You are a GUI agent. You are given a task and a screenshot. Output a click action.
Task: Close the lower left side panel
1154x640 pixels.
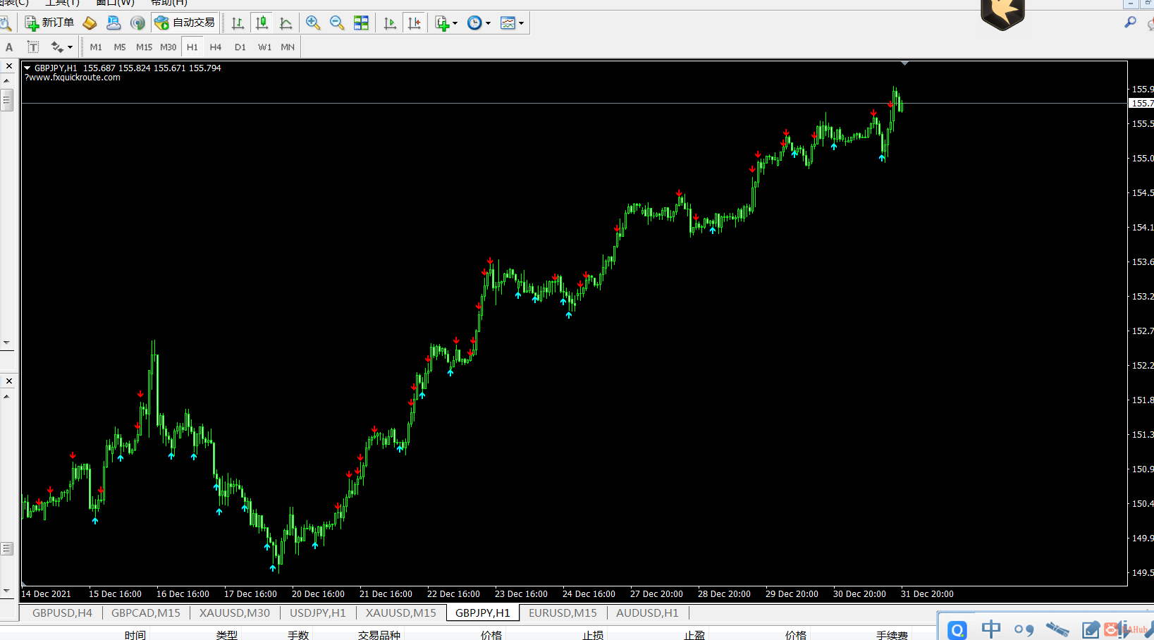(x=9, y=381)
